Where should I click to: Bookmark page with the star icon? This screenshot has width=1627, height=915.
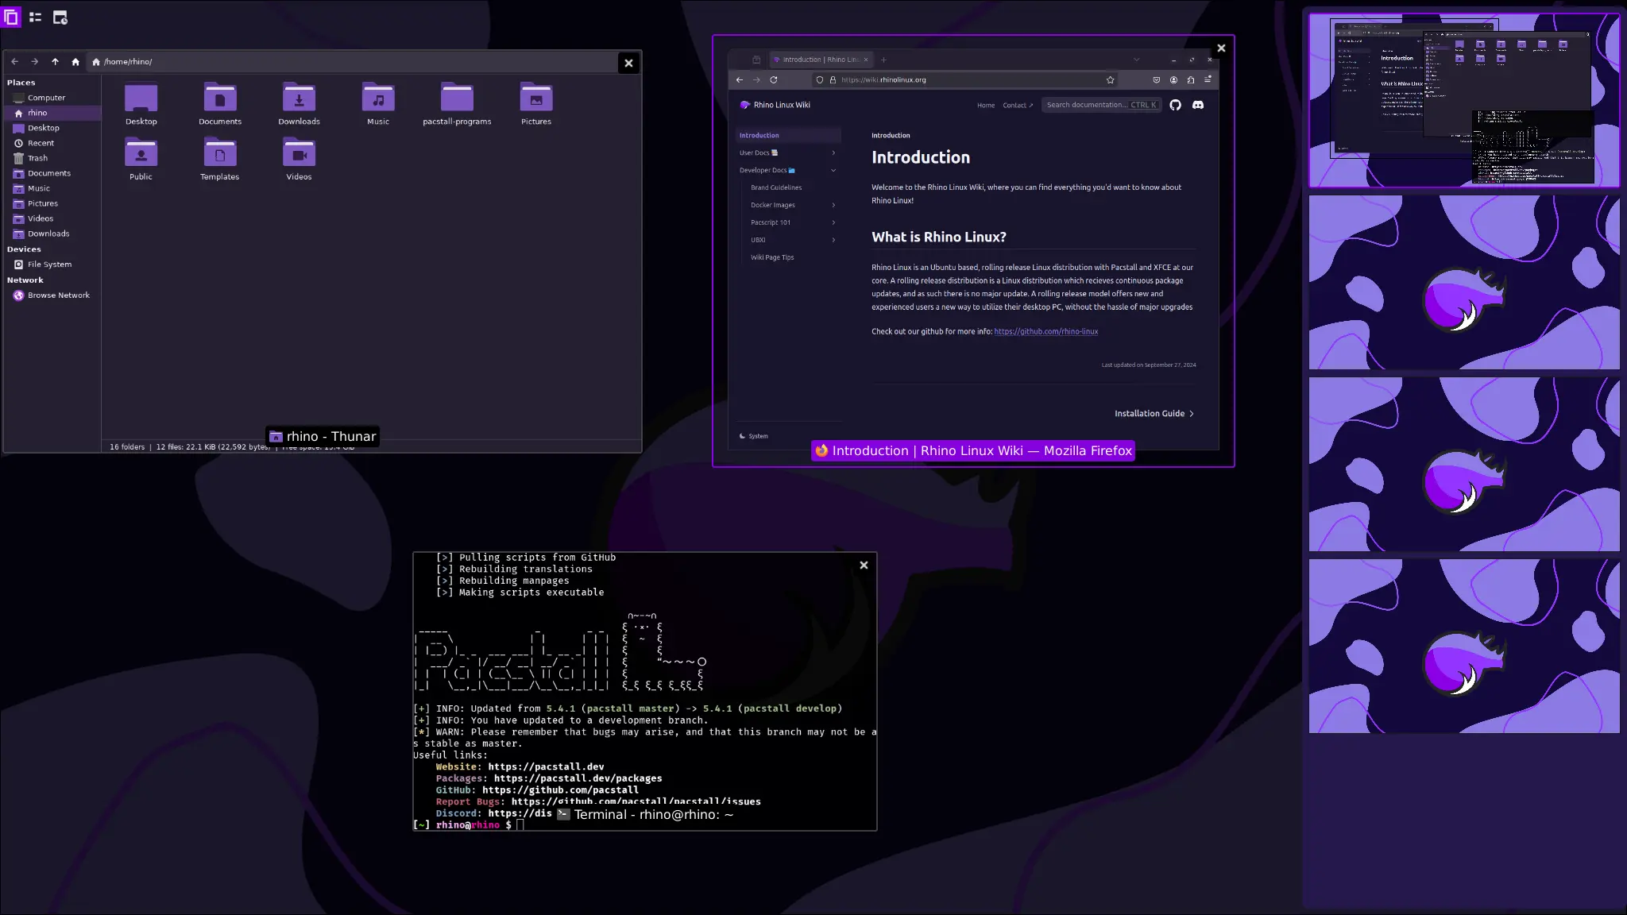coord(1110,79)
